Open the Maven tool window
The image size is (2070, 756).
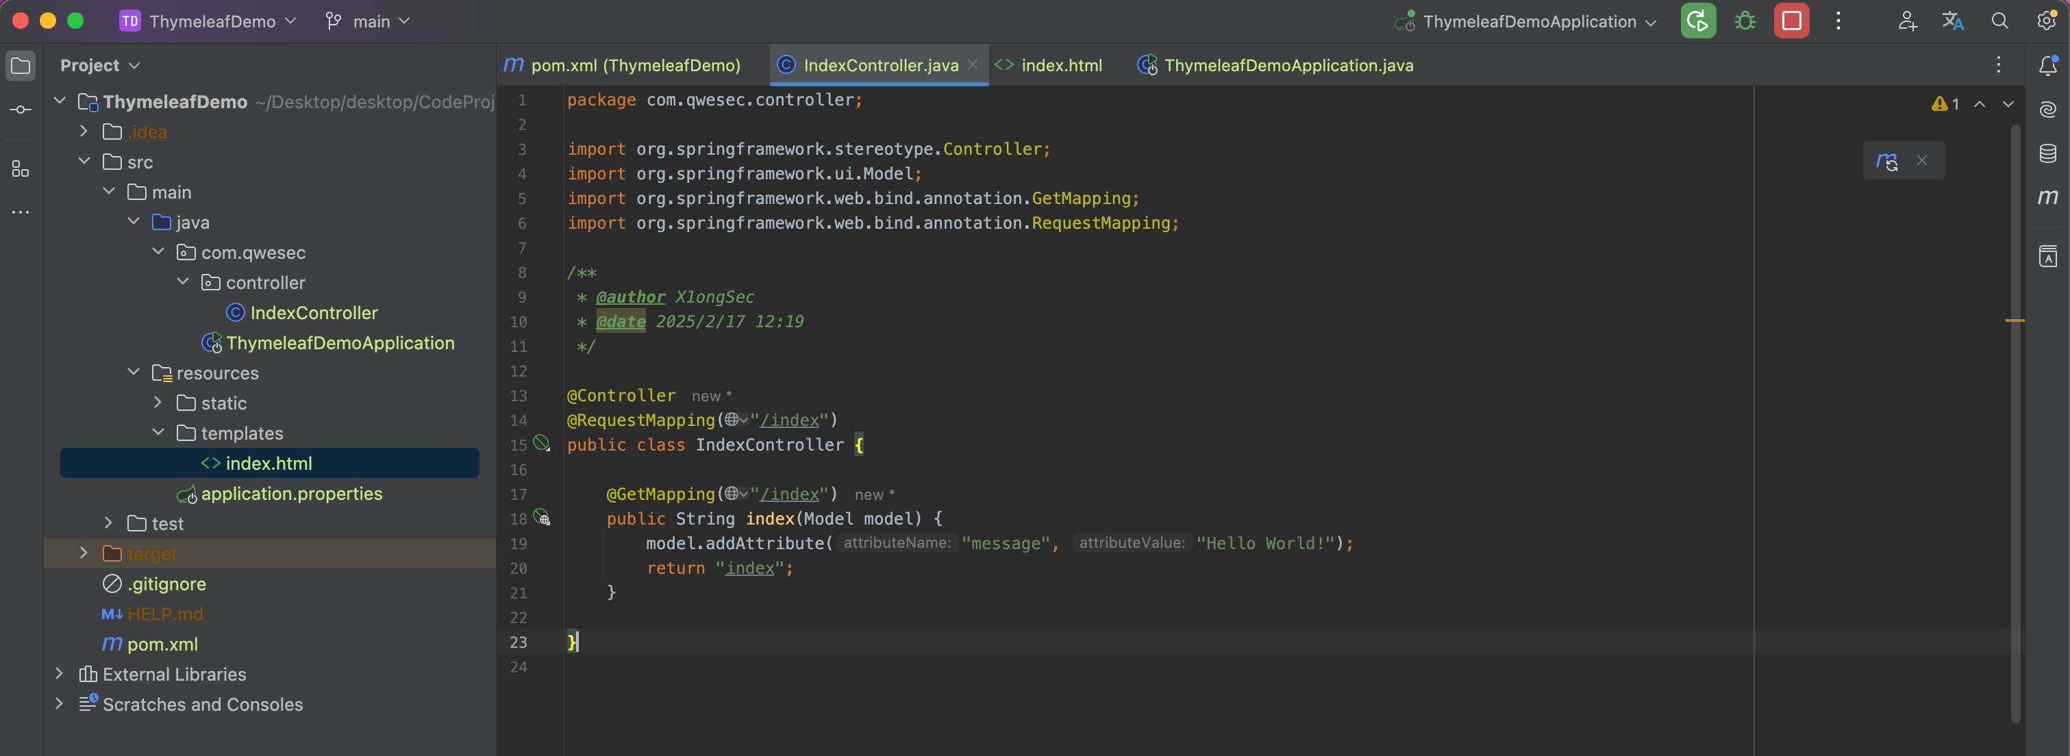click(x=2047, y=197)
